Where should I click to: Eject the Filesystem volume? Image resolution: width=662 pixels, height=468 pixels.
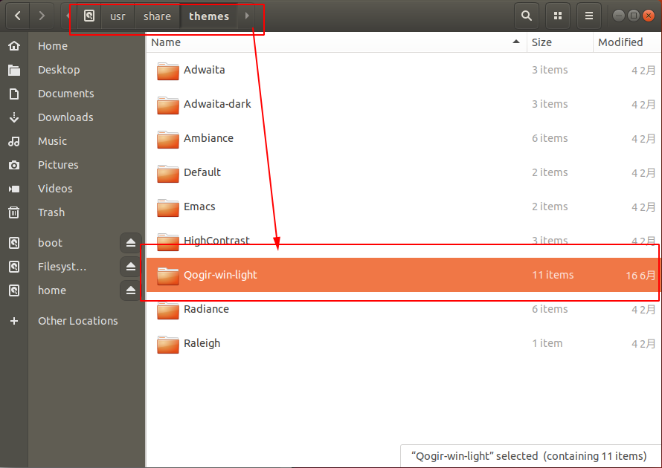tap(131, 266)
